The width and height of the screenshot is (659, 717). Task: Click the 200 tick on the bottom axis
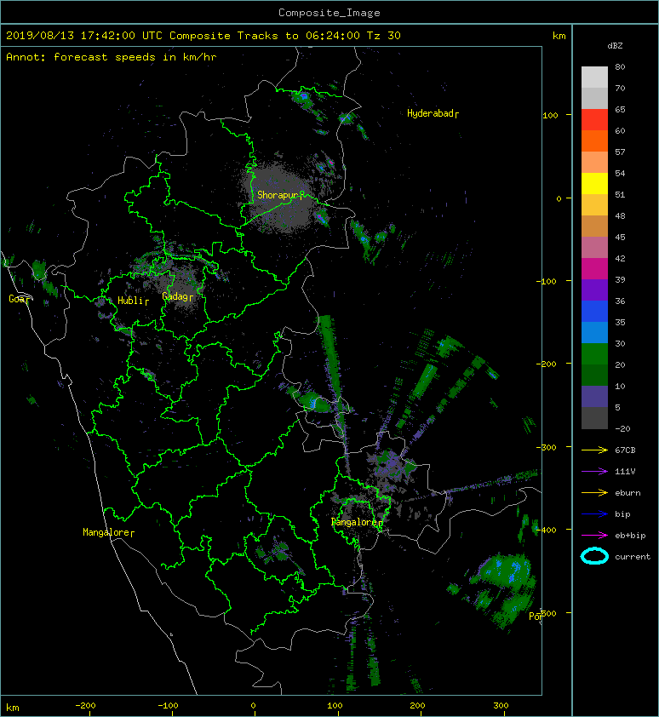pyautogui.click(x=417, y=706)
